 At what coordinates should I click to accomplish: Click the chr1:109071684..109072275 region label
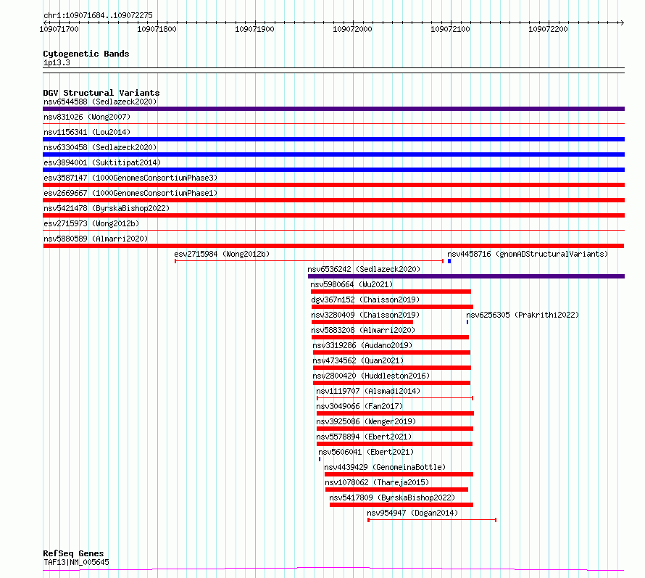point(98,15)
